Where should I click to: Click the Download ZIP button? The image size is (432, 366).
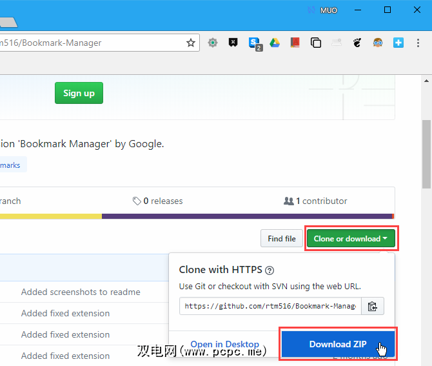[338, 344]
